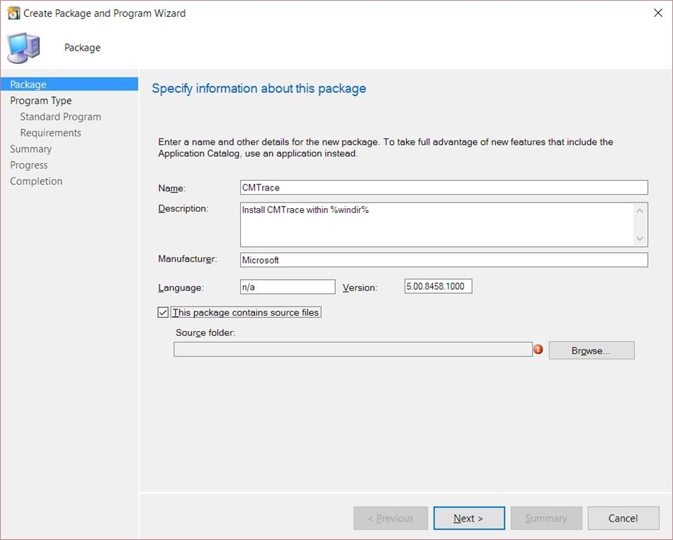Image resolution: width=673 pixels, height=540 pixels.
Task: Click the 'Description:' label
Action: pos(183,209)
